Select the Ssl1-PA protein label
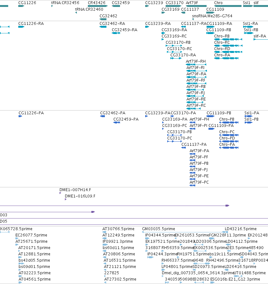Viewport: 268px width, 284px height. click(x=252, y=113)
